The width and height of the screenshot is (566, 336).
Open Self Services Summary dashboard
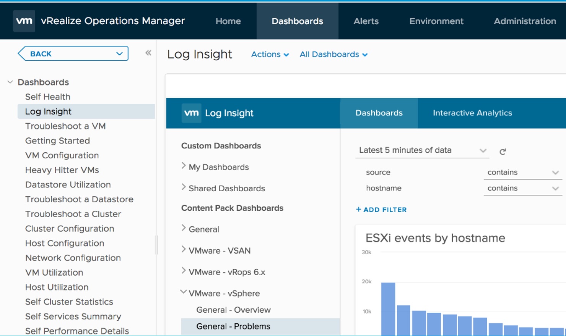(x=73, y=317)
